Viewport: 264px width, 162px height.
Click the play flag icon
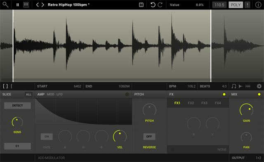(240, 86)
